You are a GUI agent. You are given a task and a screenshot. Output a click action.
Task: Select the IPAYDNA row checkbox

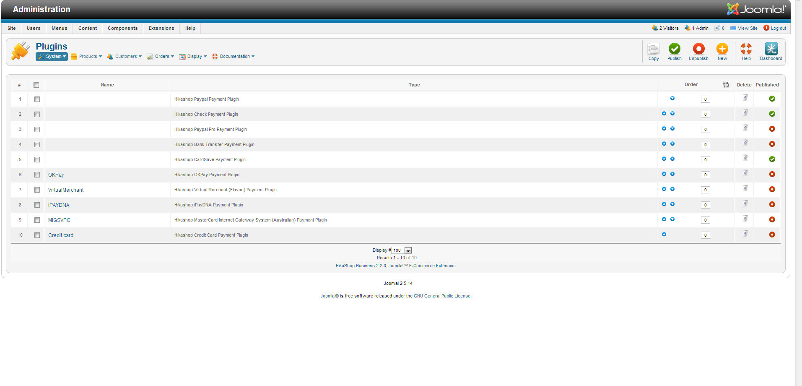[37, 205]
